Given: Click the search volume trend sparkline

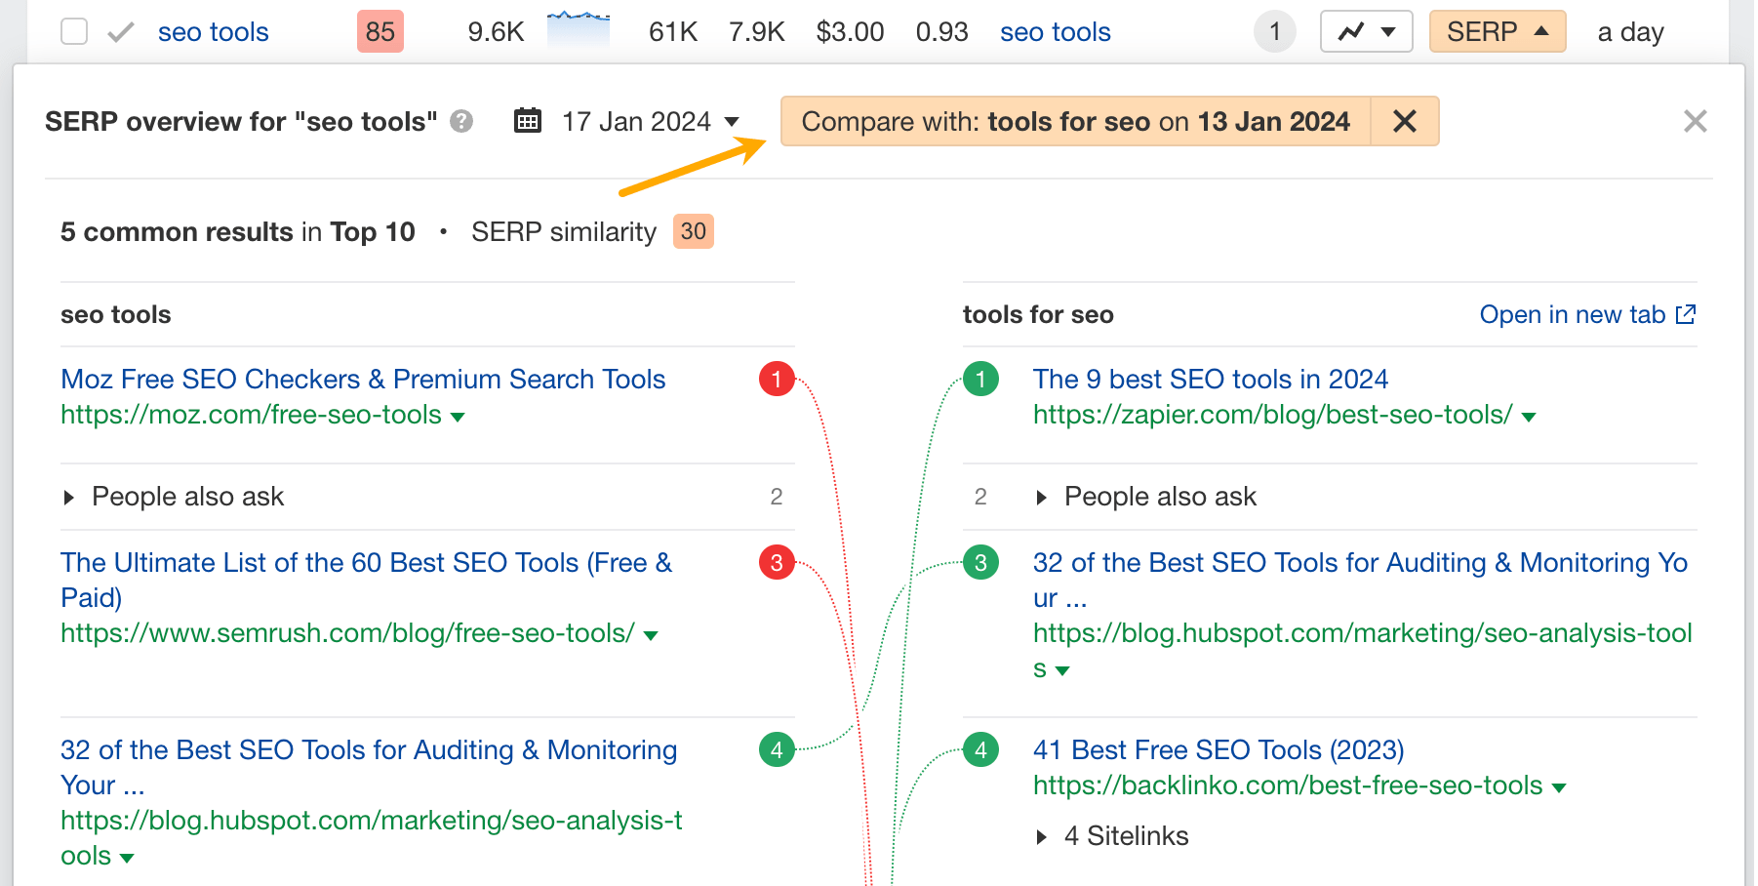Looking at the screenshot, I should [579, 29].
